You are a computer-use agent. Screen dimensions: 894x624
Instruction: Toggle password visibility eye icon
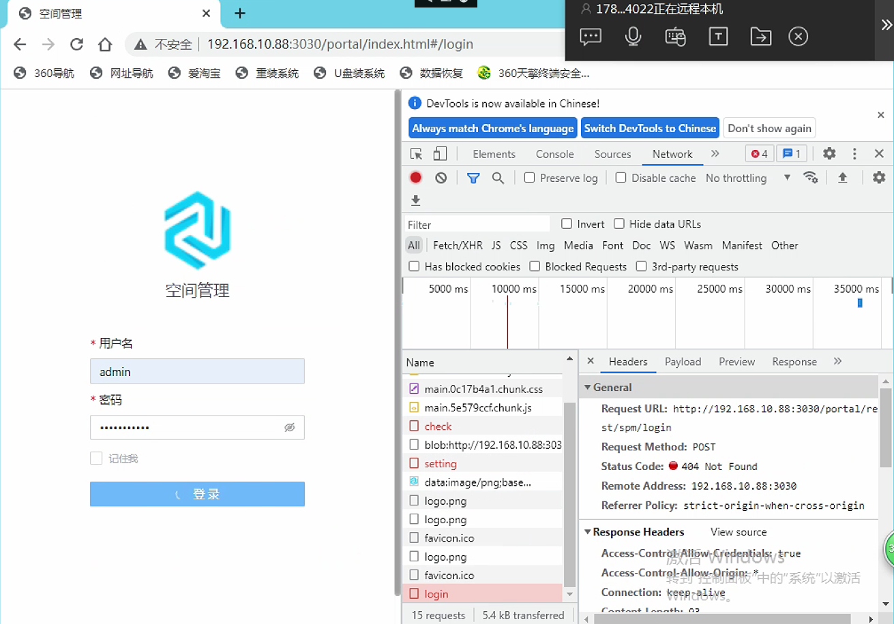click(x=290, y=428)
